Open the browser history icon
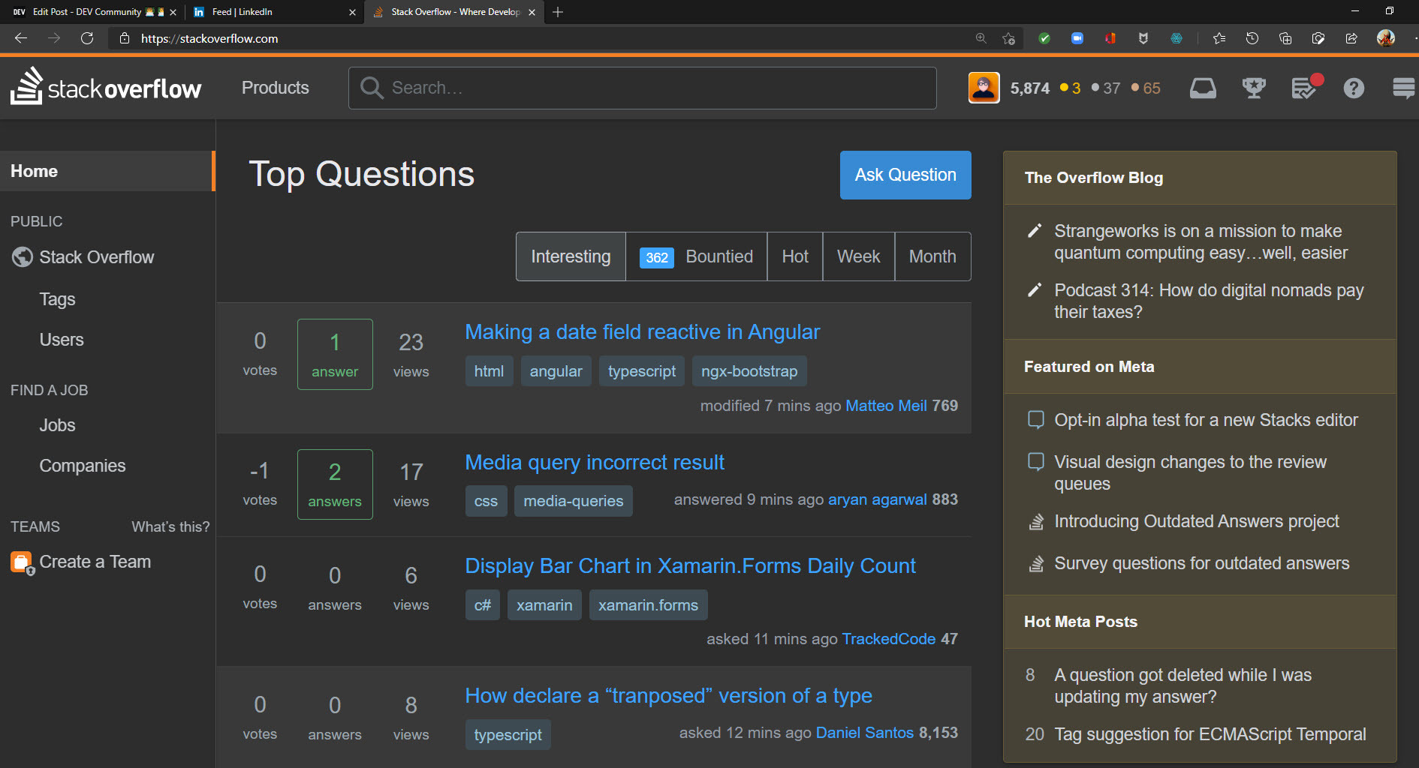Image resolution: width=1419 pixels, height=768 pixels. [x=1252, y=38]
